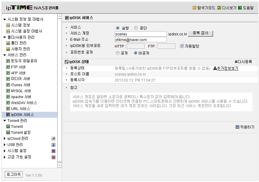Open the Apache 서버 menu item

tap(21, 97)
